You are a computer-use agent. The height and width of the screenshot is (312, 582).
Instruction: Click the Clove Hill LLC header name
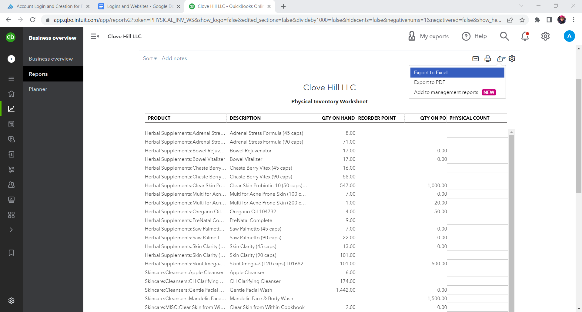pyautogui.click(x=125, y=36)
